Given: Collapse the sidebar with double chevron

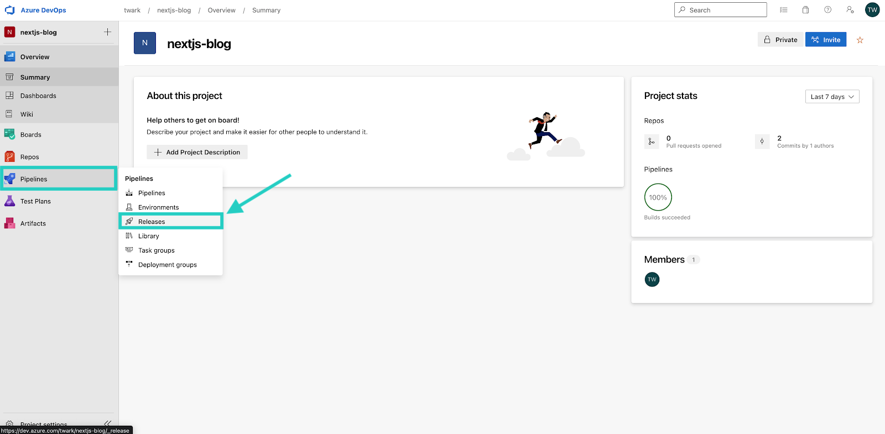Looking at the screenshot, I should (107, 424).
